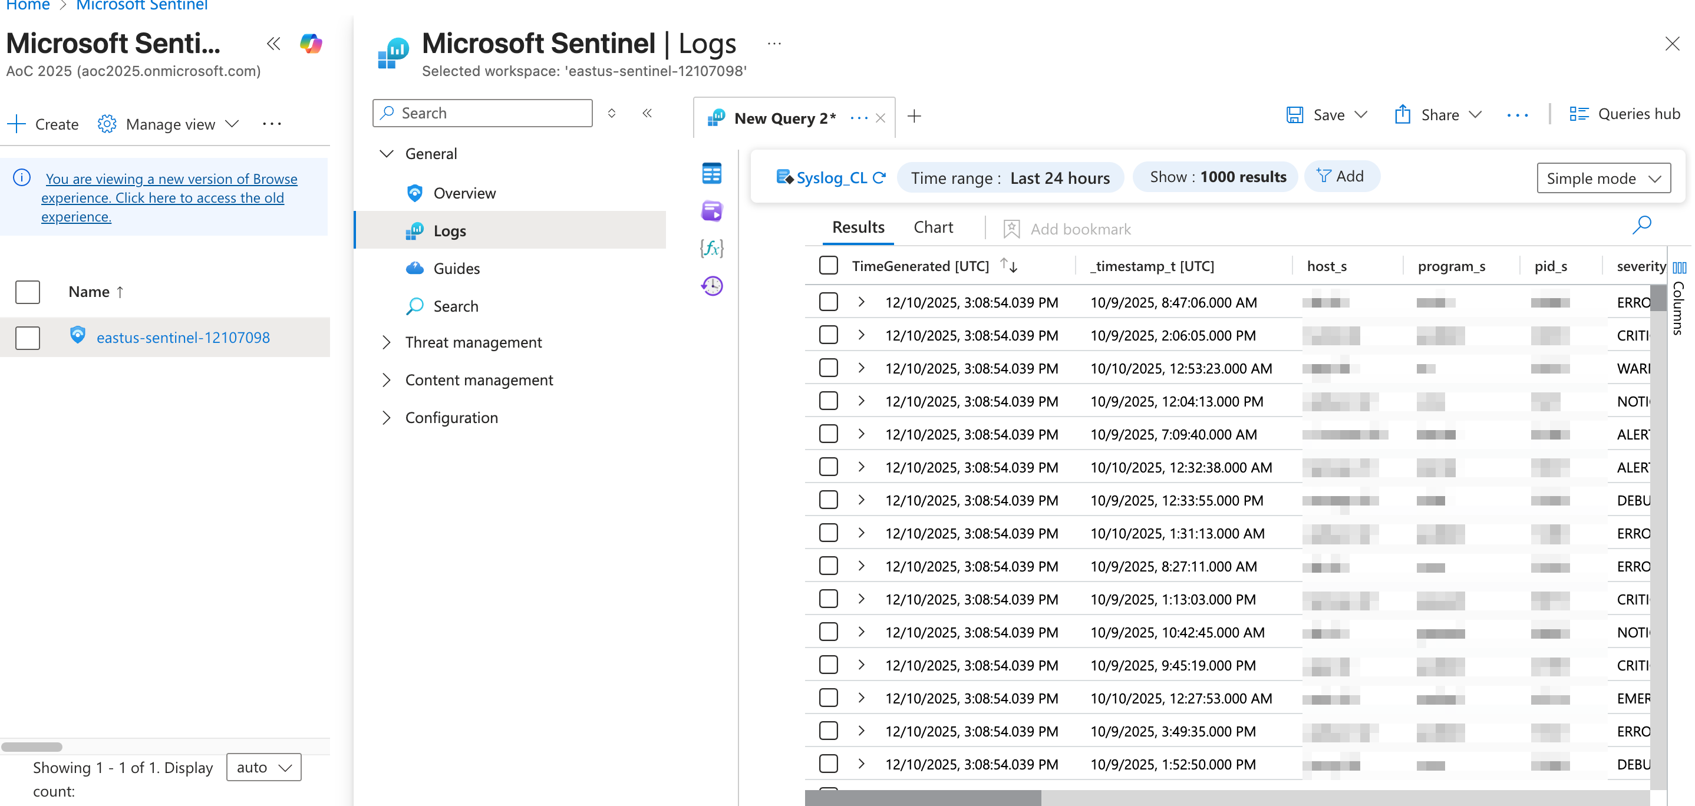Viewport: 1695px width, 806px height.
Task: Toggle select-all checkbox in results header
Action: 829,266
